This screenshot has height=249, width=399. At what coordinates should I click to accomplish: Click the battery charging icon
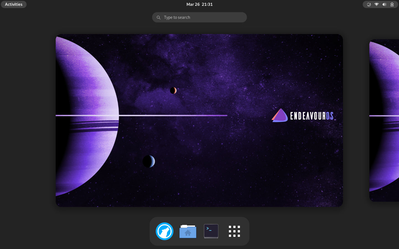392,4
